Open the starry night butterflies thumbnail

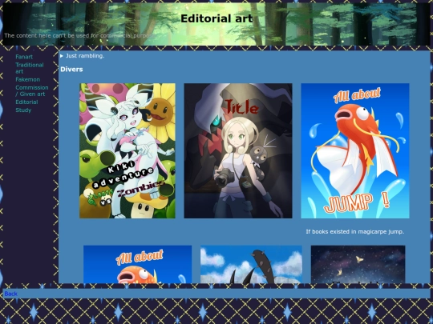click(358, 264)
